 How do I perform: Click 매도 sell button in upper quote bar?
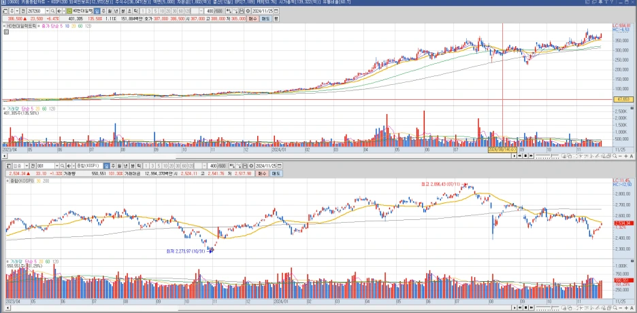265,18
